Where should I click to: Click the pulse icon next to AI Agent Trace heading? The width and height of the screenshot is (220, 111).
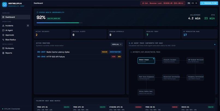click(129, 43)
